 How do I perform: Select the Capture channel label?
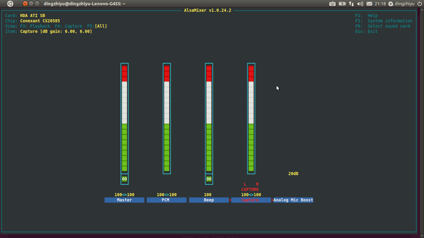(x=251, y=200)
